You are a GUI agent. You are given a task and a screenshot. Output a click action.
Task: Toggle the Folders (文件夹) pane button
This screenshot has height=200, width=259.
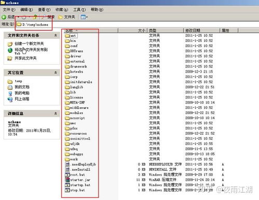66,17
